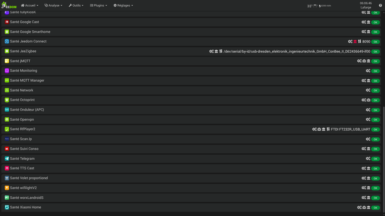Click the OK badge for Santé Volet proportionel

click(375, 178)
